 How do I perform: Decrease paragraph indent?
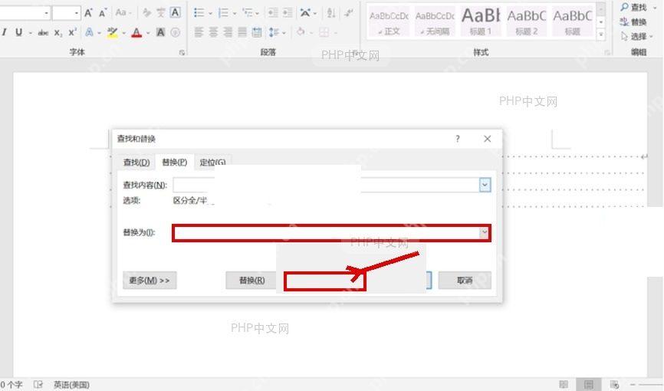pos(273,13)
